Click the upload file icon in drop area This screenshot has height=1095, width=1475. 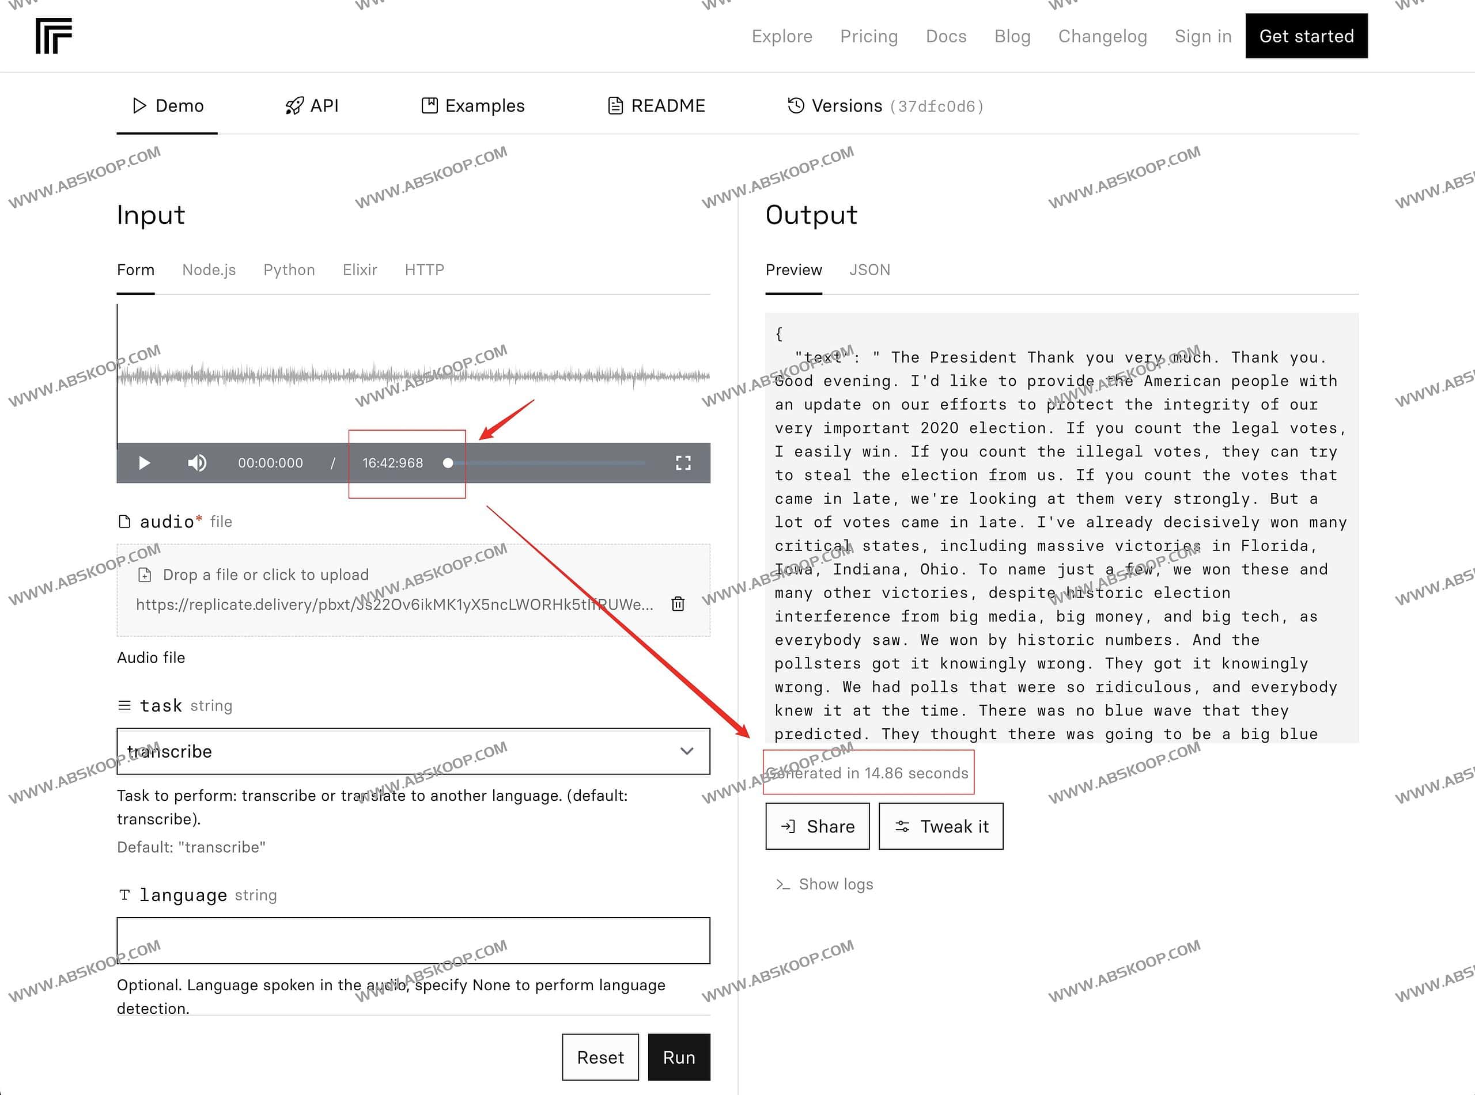tap(145, 575)
